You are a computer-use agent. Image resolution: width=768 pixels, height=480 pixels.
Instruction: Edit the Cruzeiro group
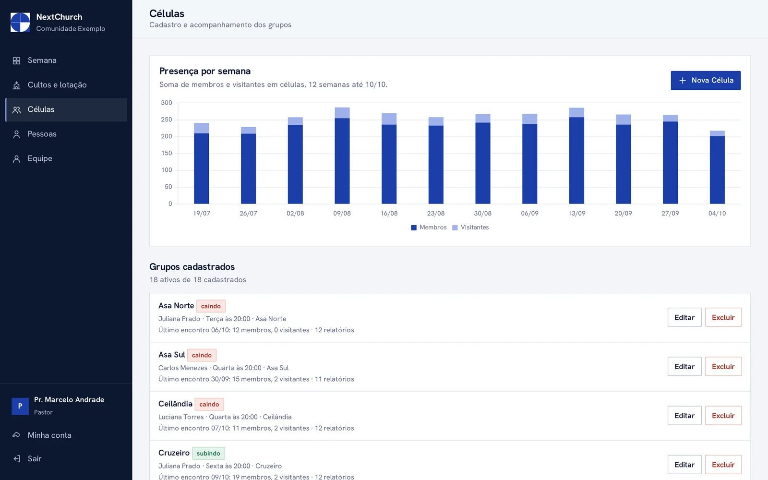tap(684, 465)
